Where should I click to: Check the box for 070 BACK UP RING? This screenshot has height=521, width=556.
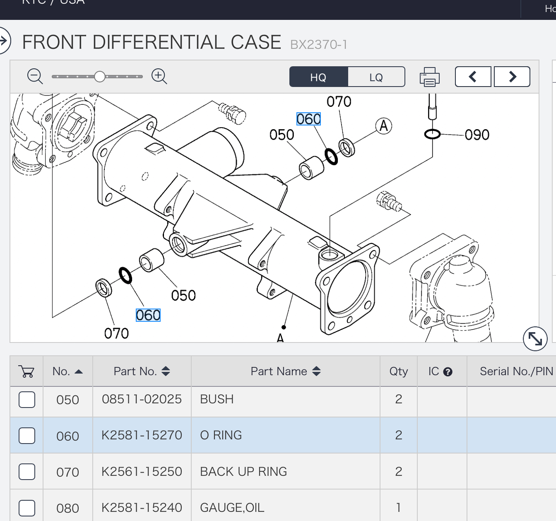27,472
